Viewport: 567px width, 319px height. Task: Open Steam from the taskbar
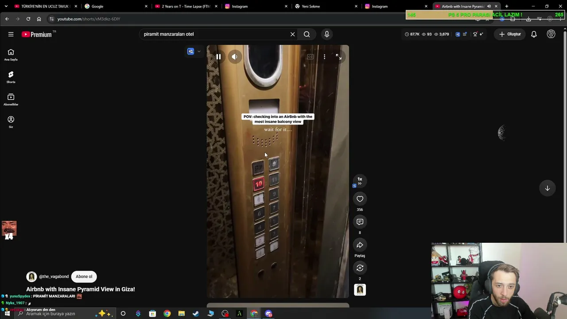(196, 314)
